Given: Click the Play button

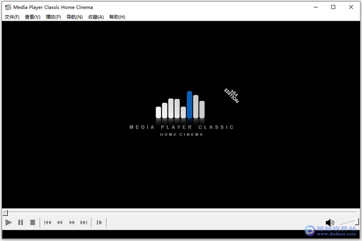Looking at the screenshot, I should pos(9,222).
